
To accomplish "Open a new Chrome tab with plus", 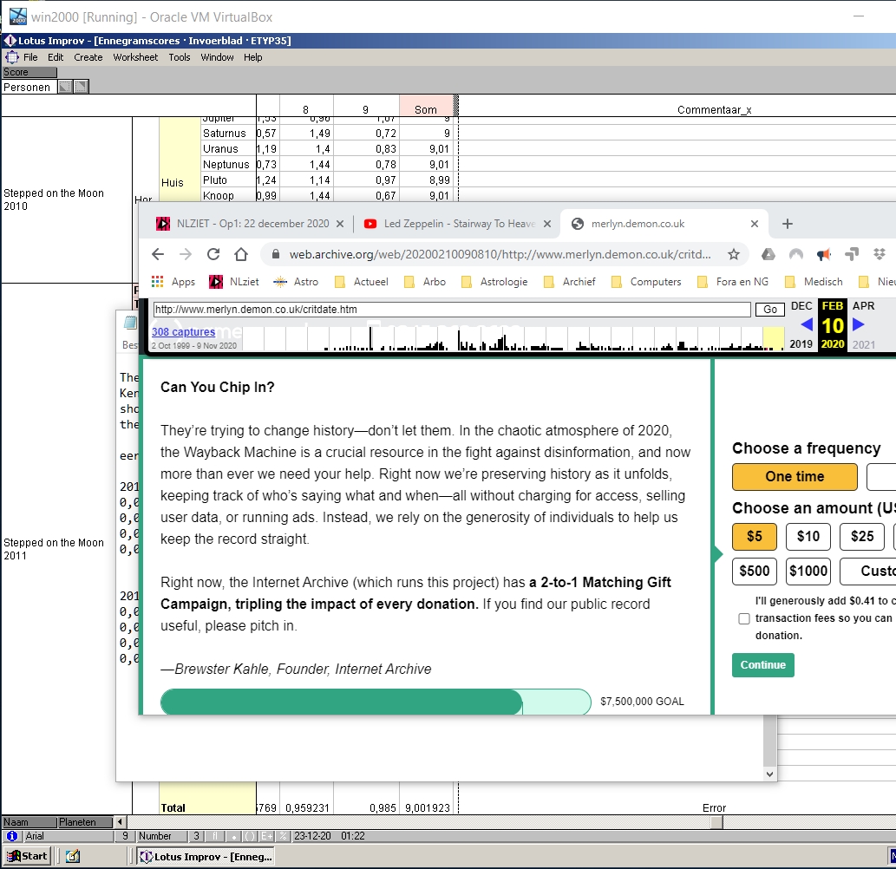I will pyautogui.click(x=787, y=224).
